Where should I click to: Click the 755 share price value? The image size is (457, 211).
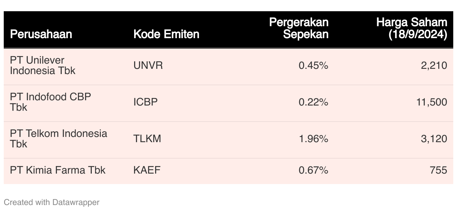coord(439,170)
